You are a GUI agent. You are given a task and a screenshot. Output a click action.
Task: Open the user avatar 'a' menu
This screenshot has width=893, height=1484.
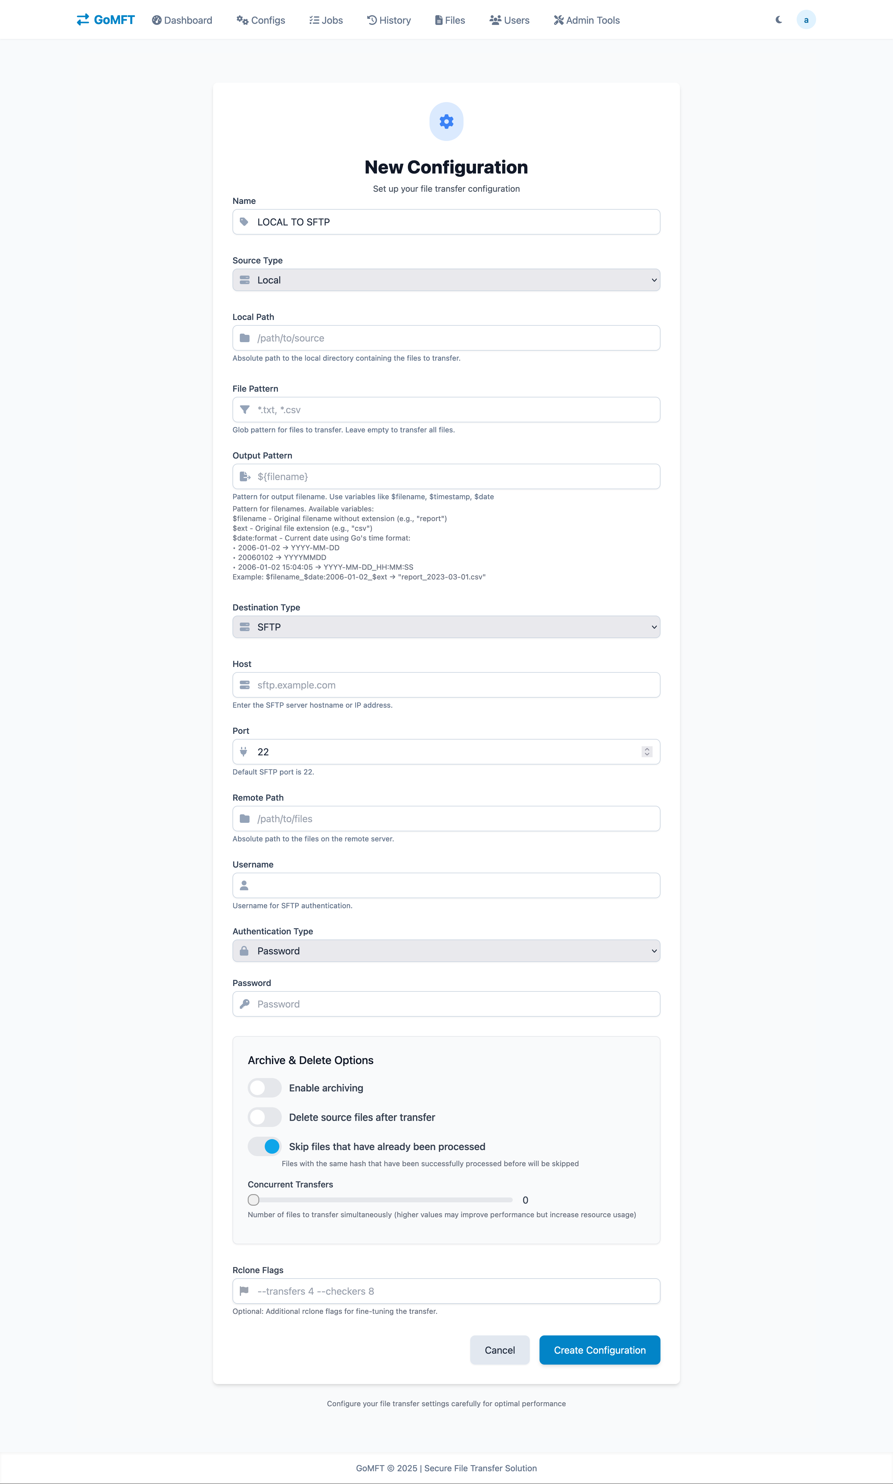coord(806,20)
